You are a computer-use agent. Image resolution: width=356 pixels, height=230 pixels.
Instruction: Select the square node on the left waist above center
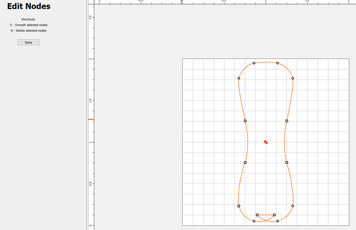pyautogui.click(x=245, y=121)
